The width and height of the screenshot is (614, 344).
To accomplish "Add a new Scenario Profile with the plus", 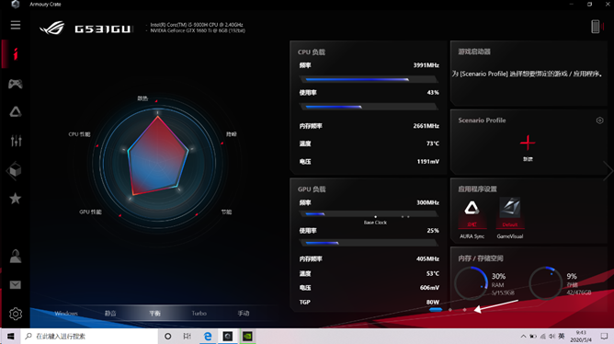I will (x=528, y=143).
